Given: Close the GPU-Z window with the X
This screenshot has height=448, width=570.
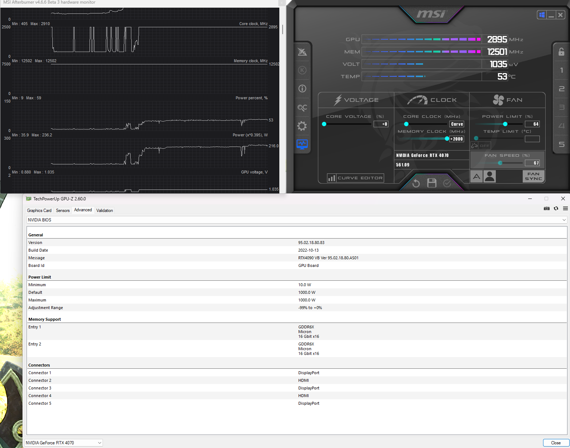Looking at the screenshot, I should [x=563, y=199].
